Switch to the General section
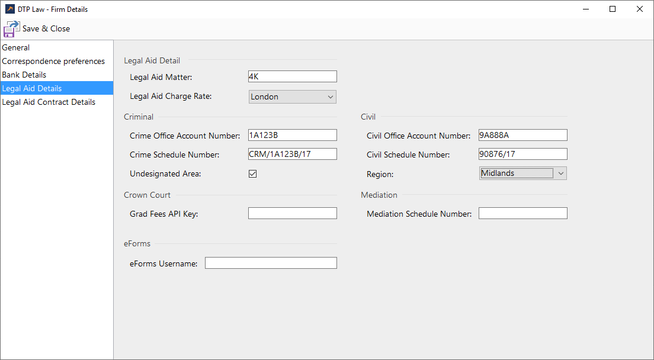This screenshot has width=654, height=360. click(16, 47)
